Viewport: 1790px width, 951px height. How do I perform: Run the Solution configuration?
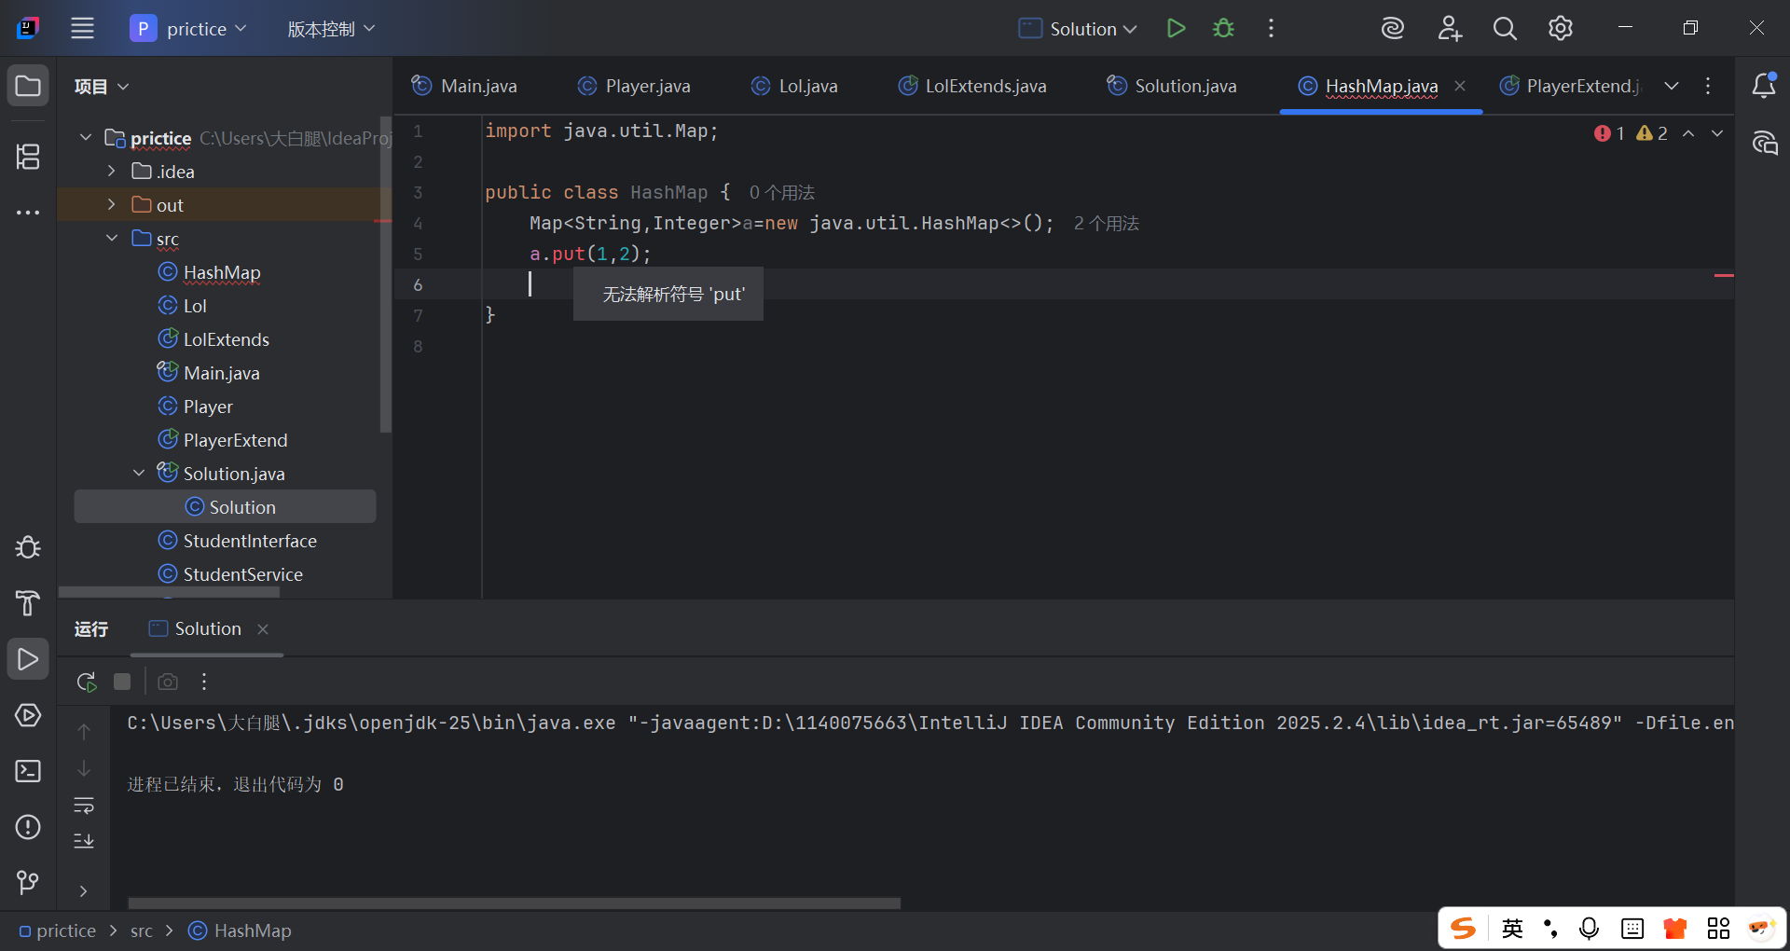tap(1176, 28)
